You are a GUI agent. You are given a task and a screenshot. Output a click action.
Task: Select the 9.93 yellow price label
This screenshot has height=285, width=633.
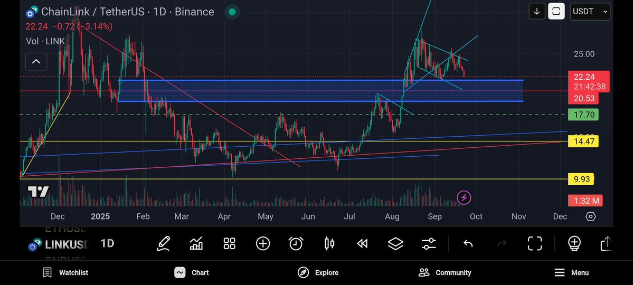coord(581,179)
